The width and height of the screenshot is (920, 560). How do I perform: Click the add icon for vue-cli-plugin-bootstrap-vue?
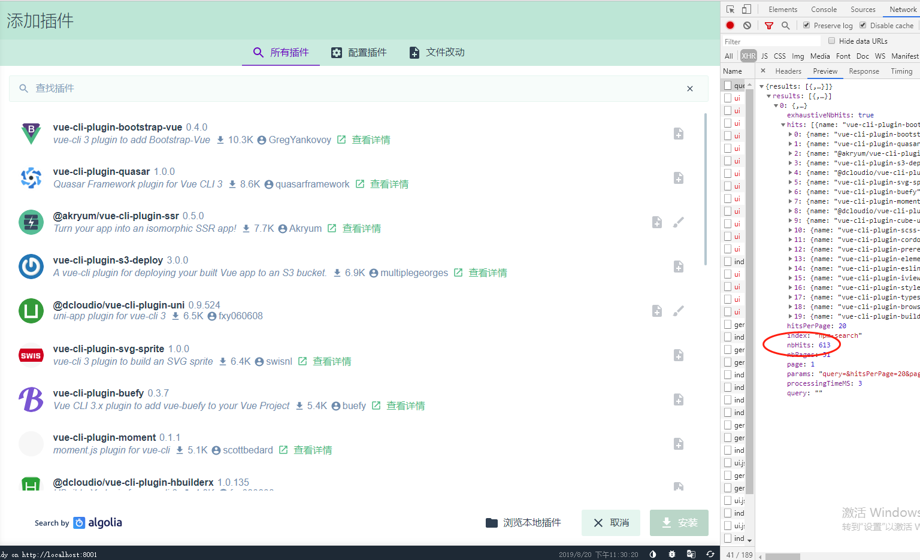[679, 134]
